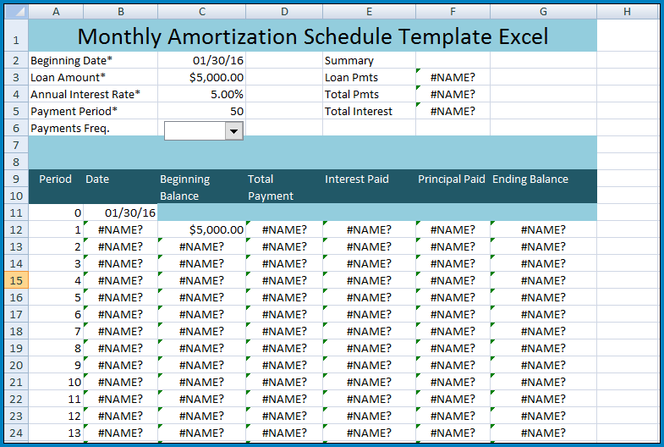This screenshot has width=664, height=447.
Task: Click the 'Beginning Balance' table header
Action: pyautogui.click(x=184, y=187)
